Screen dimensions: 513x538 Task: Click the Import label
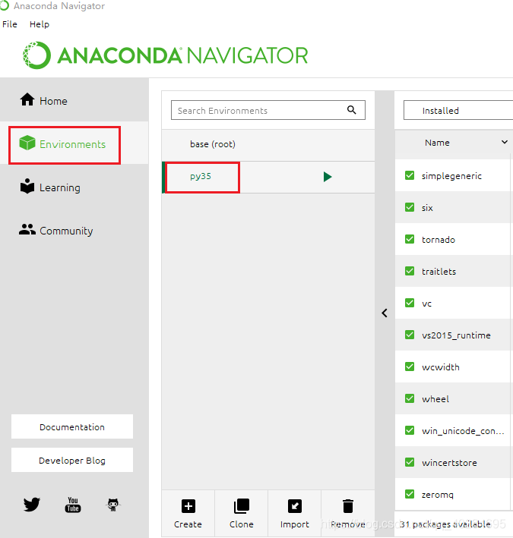click(x=294, y=524)
